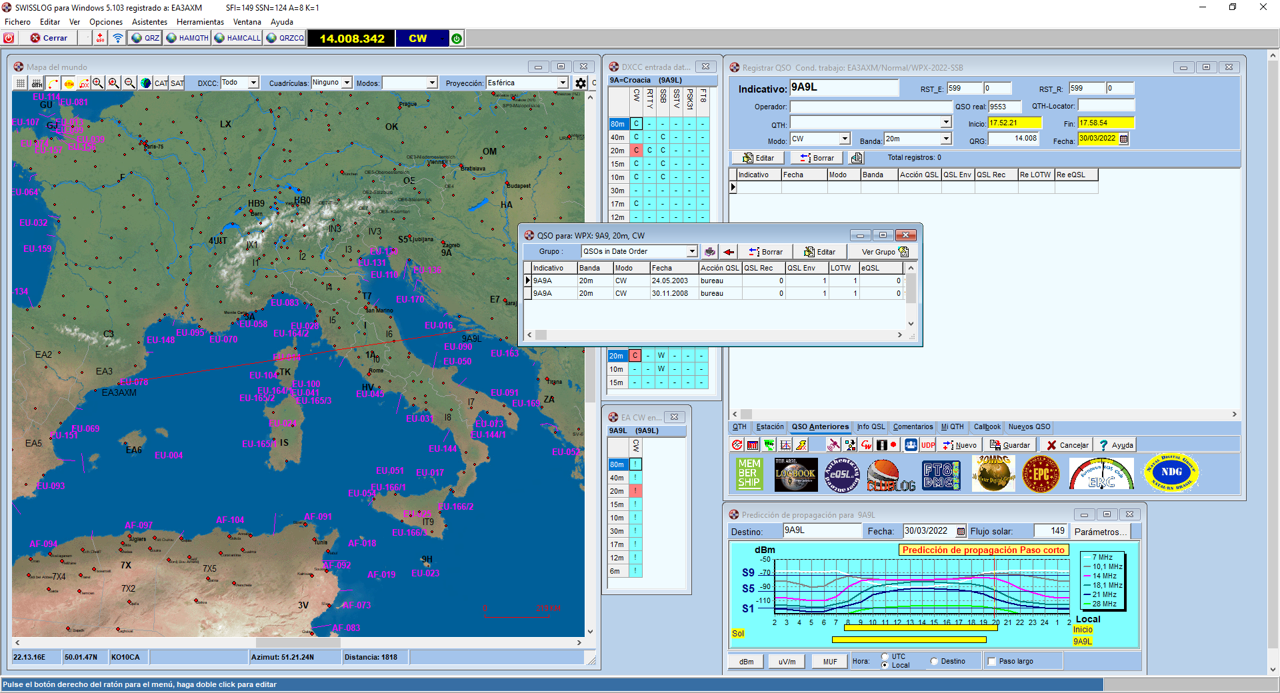This screenshot has width=1280, height=693.
Task: Enable the Paso largo checkbox
Action: pos(992,662)
